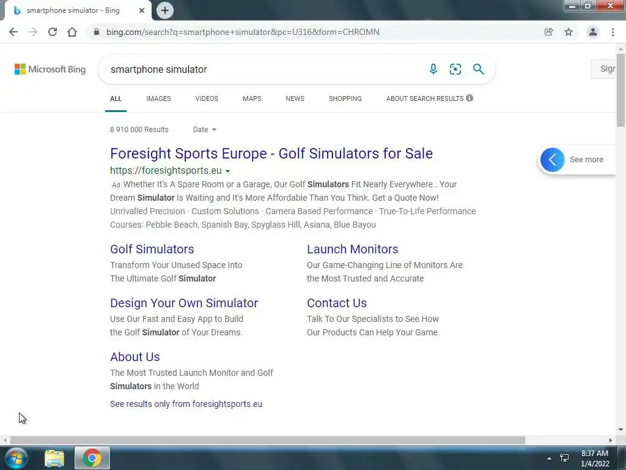Viewport: 626px width, 470px height.
Task: Click the Microsoft Bing logo
Action: tap(50, 69)
